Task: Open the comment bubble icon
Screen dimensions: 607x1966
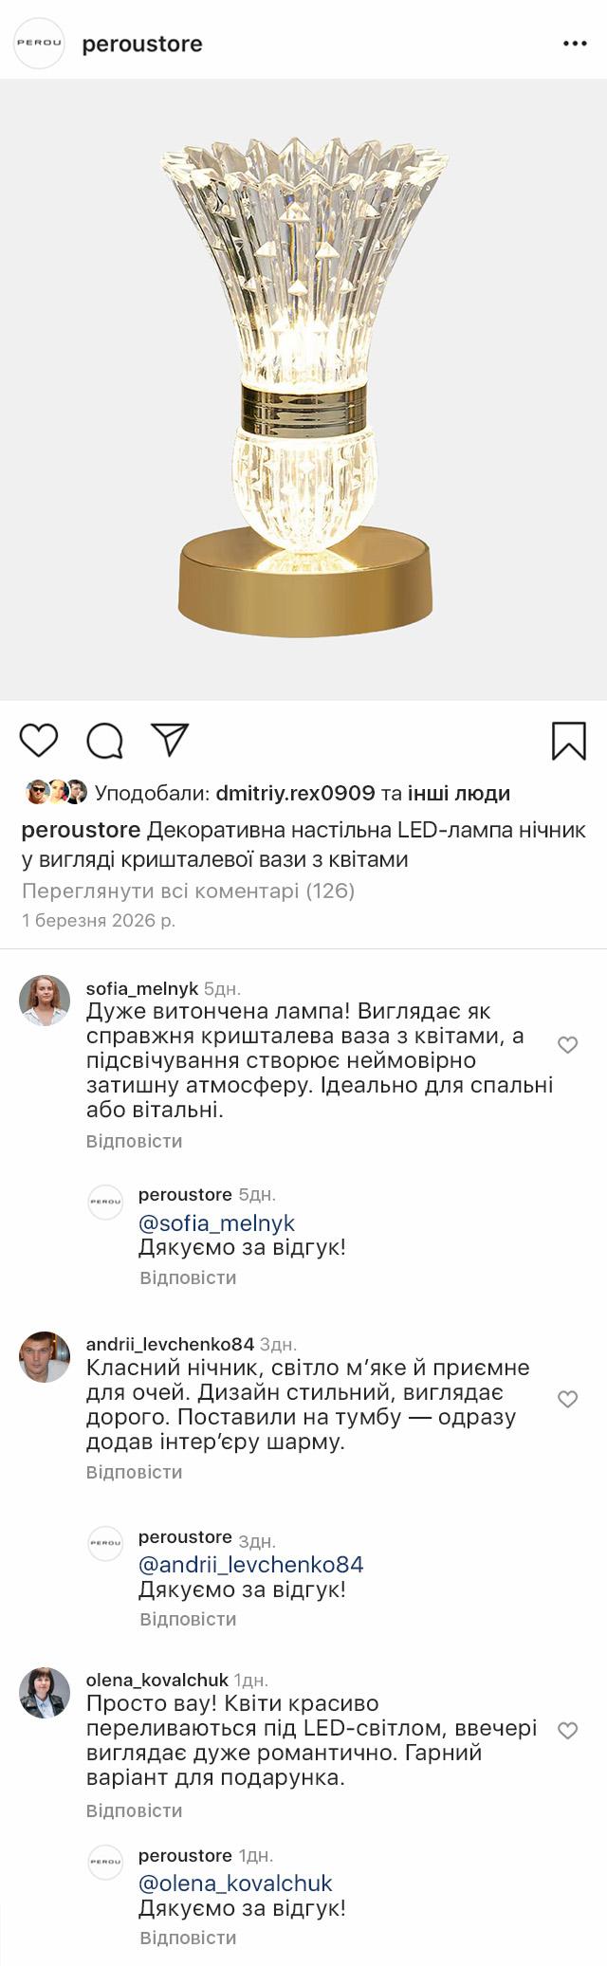Action: click(104, 741)
